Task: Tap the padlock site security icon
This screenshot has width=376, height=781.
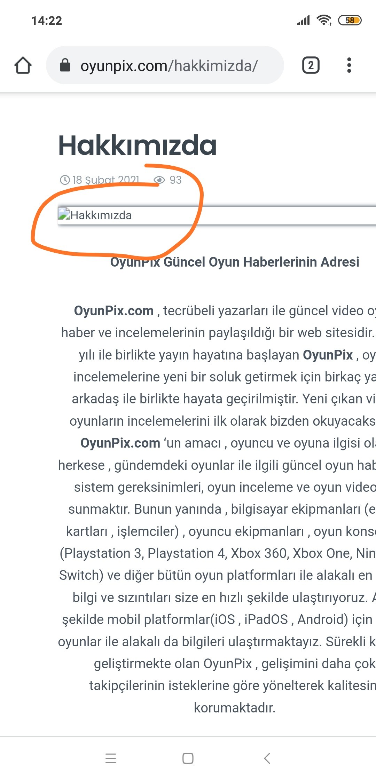Action: coord(65,65)
